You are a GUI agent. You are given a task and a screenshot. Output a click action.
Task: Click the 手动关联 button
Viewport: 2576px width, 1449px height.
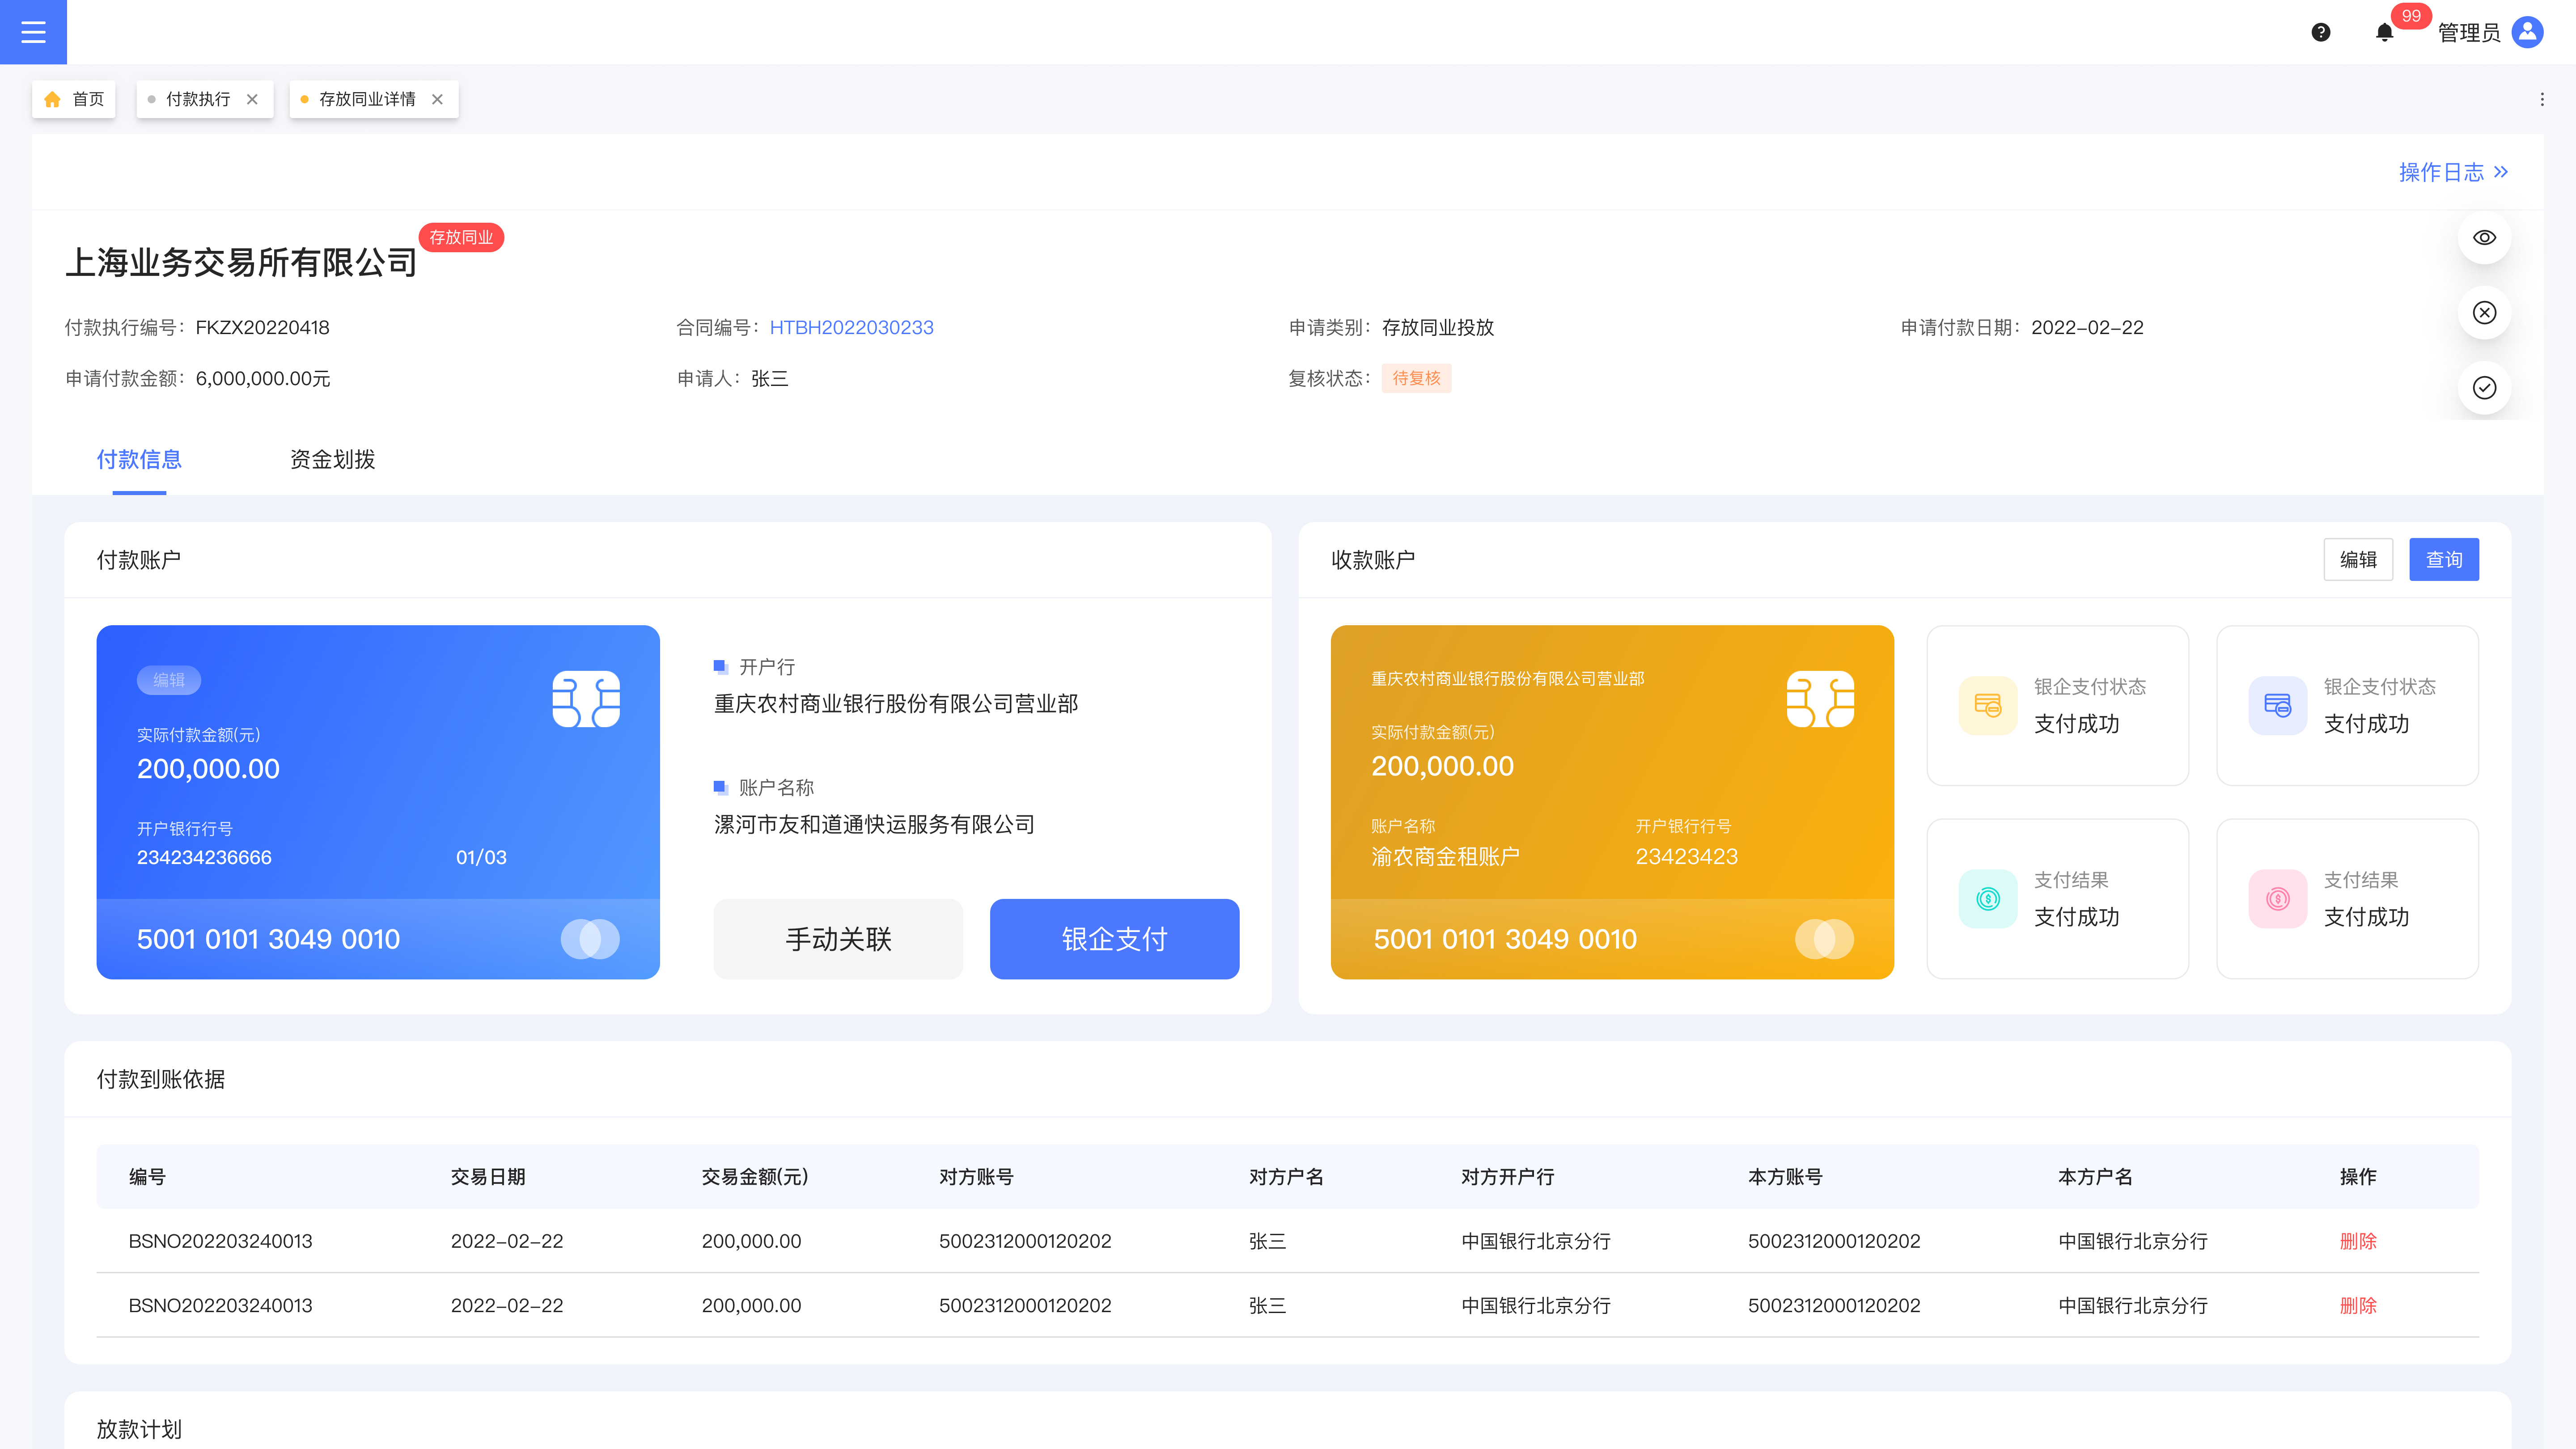[x=838, y=939]
